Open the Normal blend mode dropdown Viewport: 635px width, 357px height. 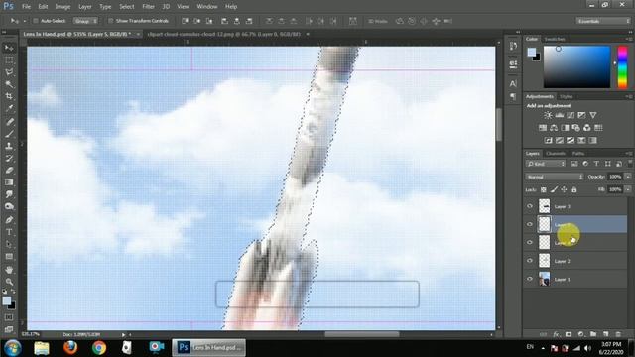point(555,177)
